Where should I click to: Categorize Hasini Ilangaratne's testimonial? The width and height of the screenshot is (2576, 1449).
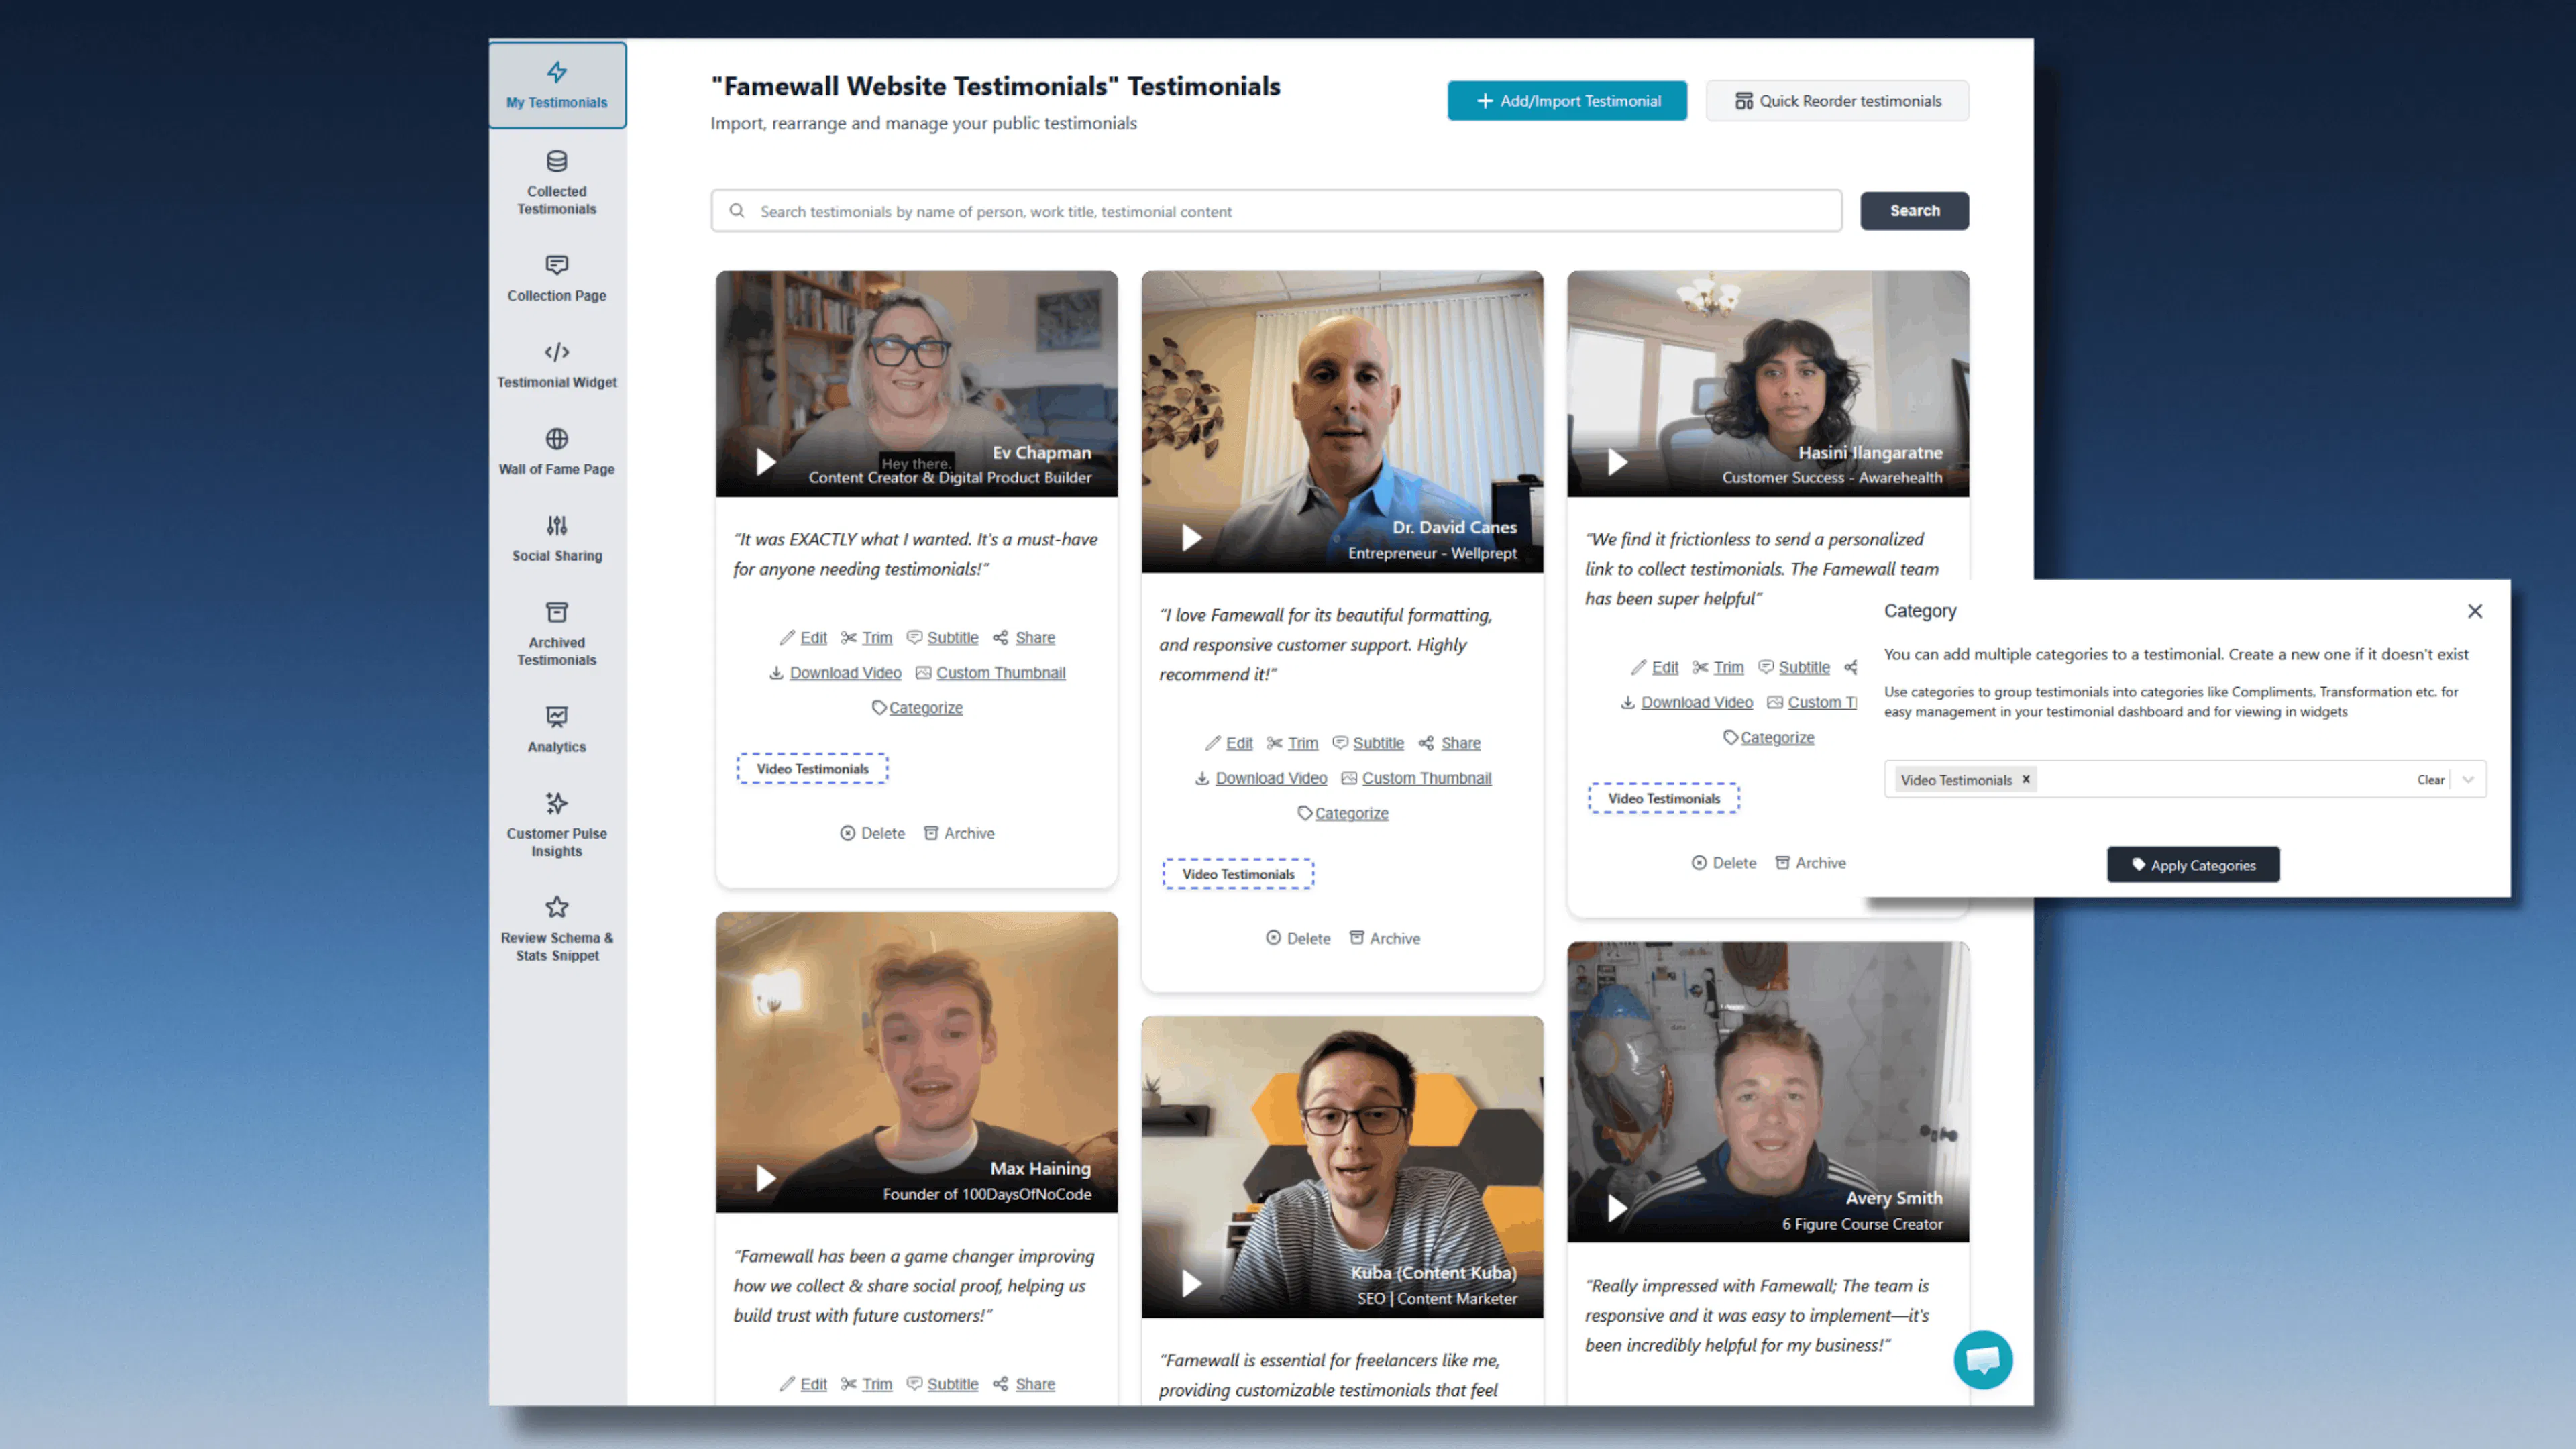pos(1768,737)
